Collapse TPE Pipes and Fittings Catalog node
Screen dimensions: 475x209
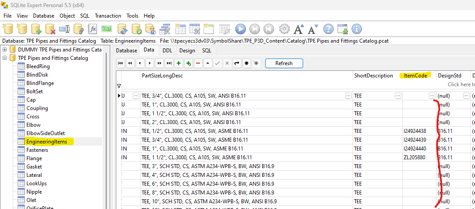[x=5, y=58]
